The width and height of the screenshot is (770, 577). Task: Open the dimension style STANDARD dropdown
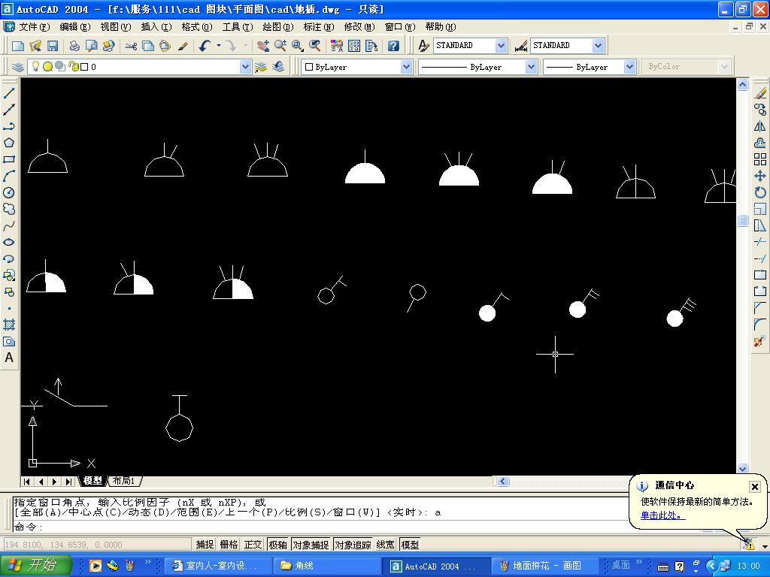(598, 46)
